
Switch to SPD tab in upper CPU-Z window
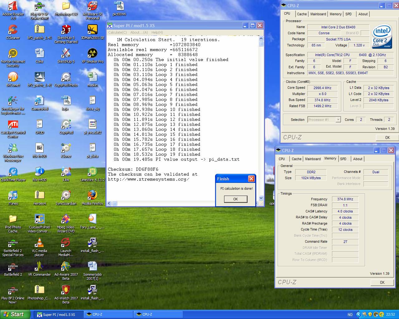click(349, 14)
